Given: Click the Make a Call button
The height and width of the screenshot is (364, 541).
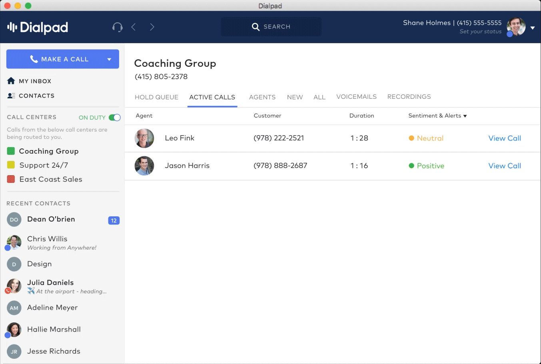Looking at the screenshot, I should [x=63, y=59].
